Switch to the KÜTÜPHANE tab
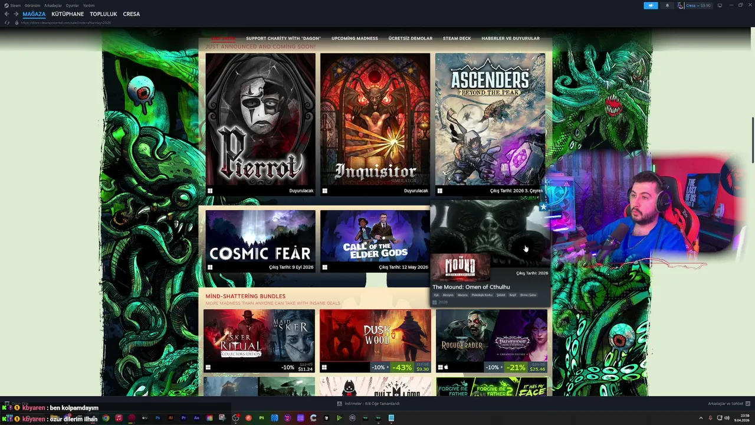Image resolution: width=755 pixels, height=425 pixels. (x=68, y=14)
